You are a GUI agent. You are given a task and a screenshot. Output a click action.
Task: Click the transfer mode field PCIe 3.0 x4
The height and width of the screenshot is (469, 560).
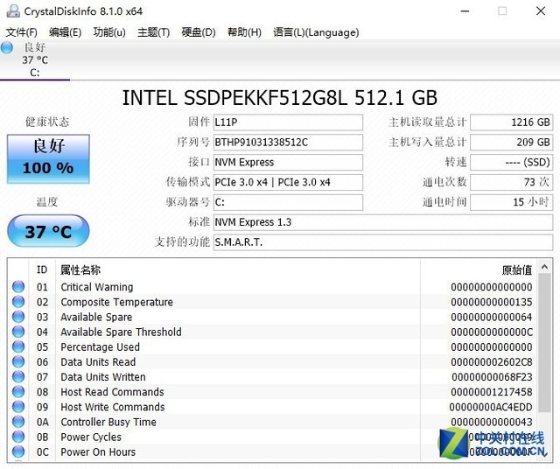pos(288,183)
